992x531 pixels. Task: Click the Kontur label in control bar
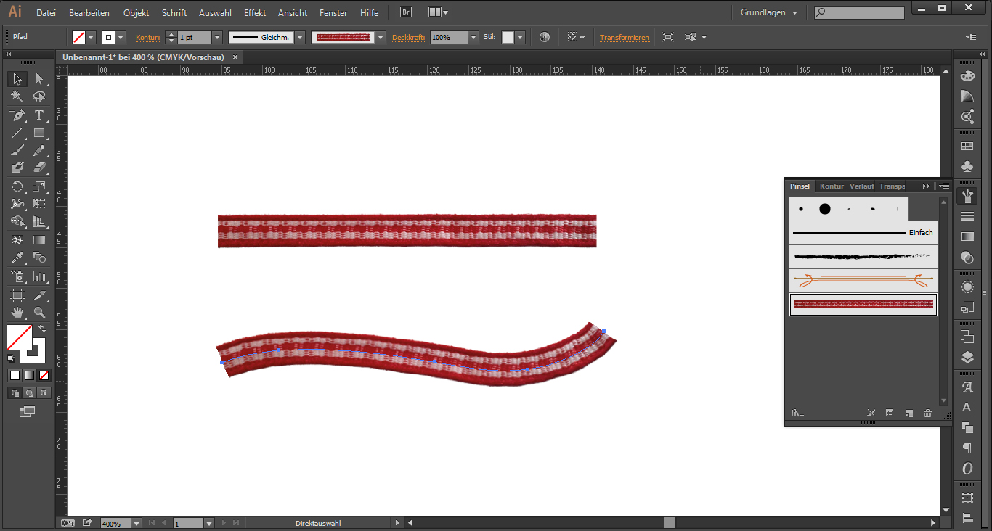point(147,37)
